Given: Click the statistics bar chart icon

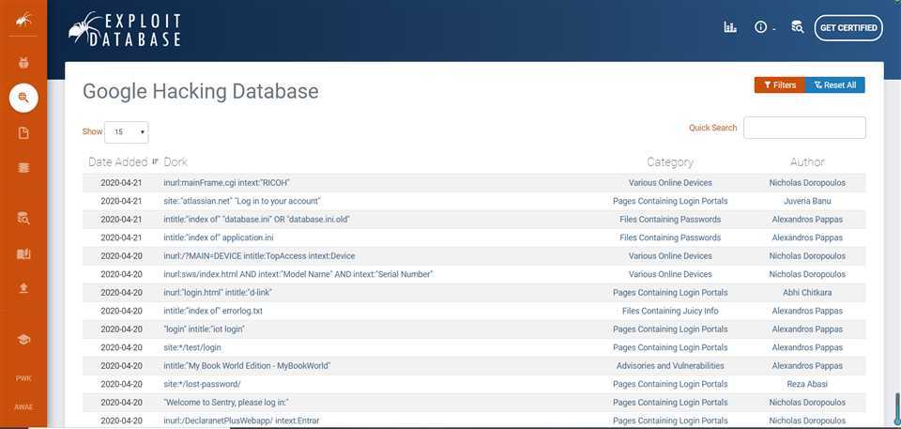Looking at the screenshot, I should click(730, 27).
